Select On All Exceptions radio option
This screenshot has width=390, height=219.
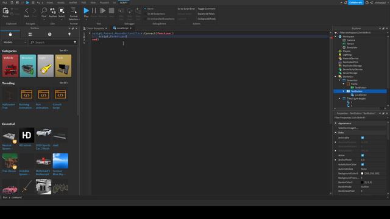pyautogui.click(x=145, y=14)
